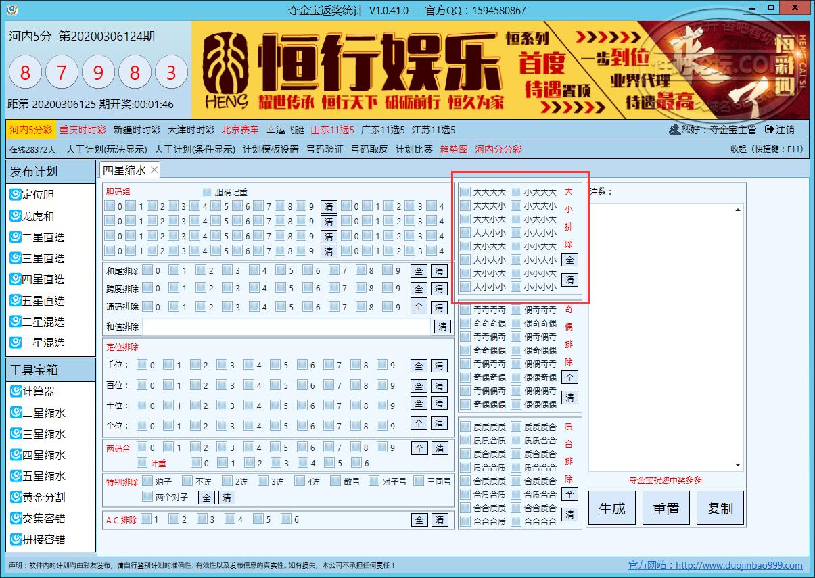Viewport: 815px width, 578px height.
Task: Clear the 和值排除 field with 清
Action: (x=442, y=327)
